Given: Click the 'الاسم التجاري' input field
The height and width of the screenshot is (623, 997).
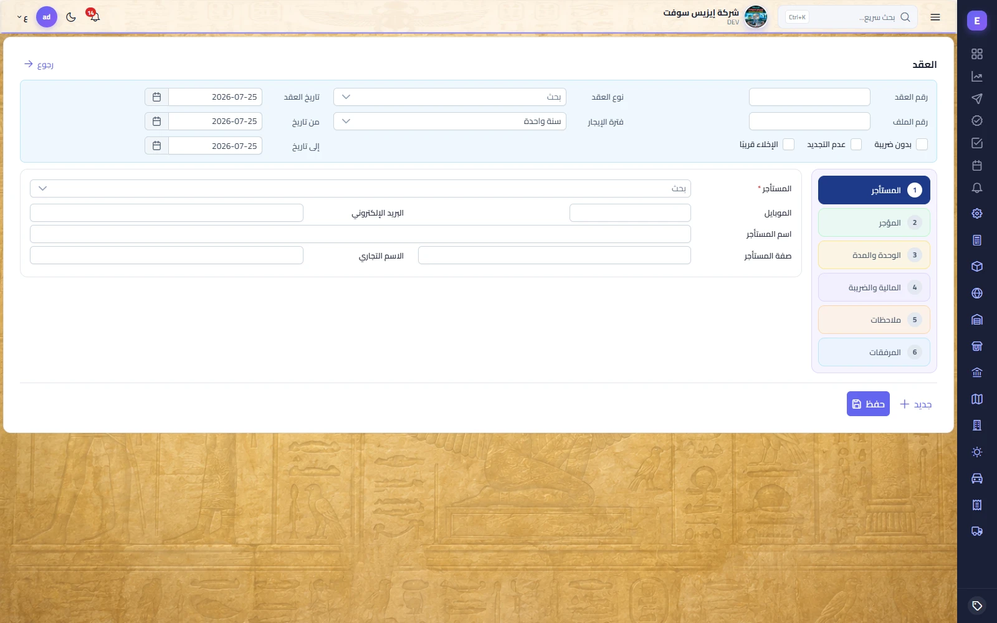Looking at the screenshot, I should (166, 255).
